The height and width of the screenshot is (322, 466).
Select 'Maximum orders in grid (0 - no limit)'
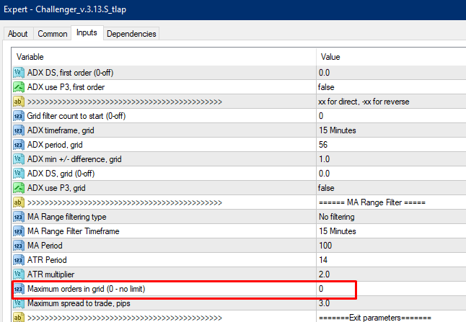86,289
